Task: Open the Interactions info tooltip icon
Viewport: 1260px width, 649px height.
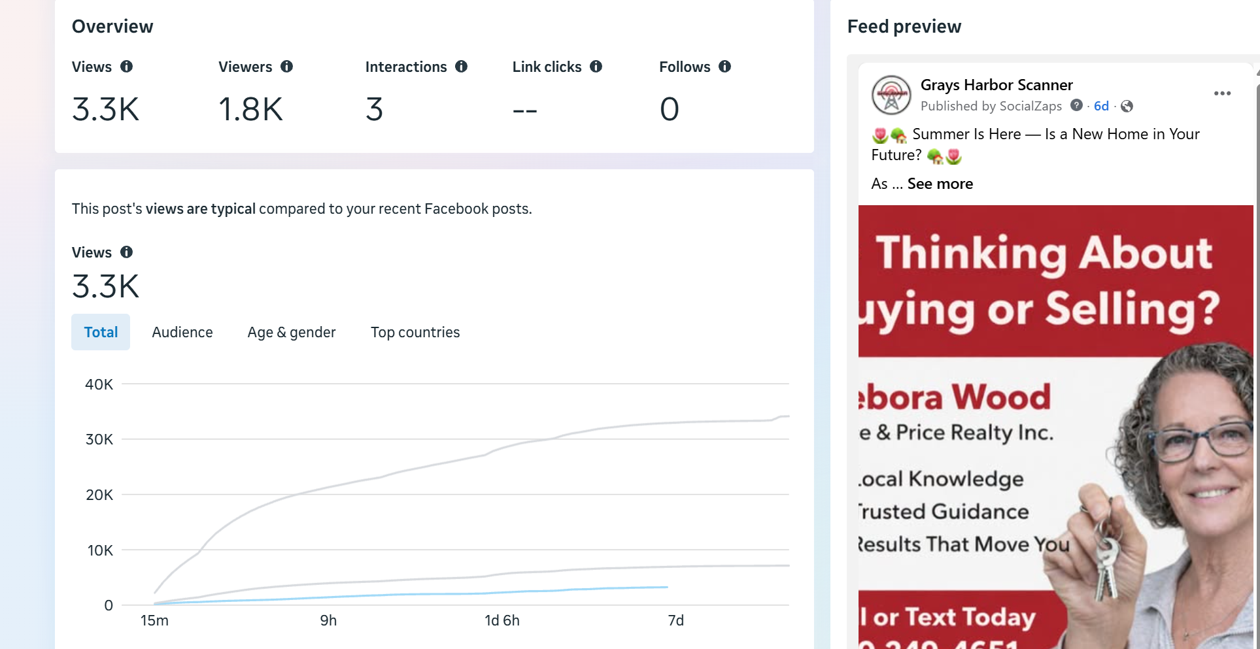Action: point(462,67)
